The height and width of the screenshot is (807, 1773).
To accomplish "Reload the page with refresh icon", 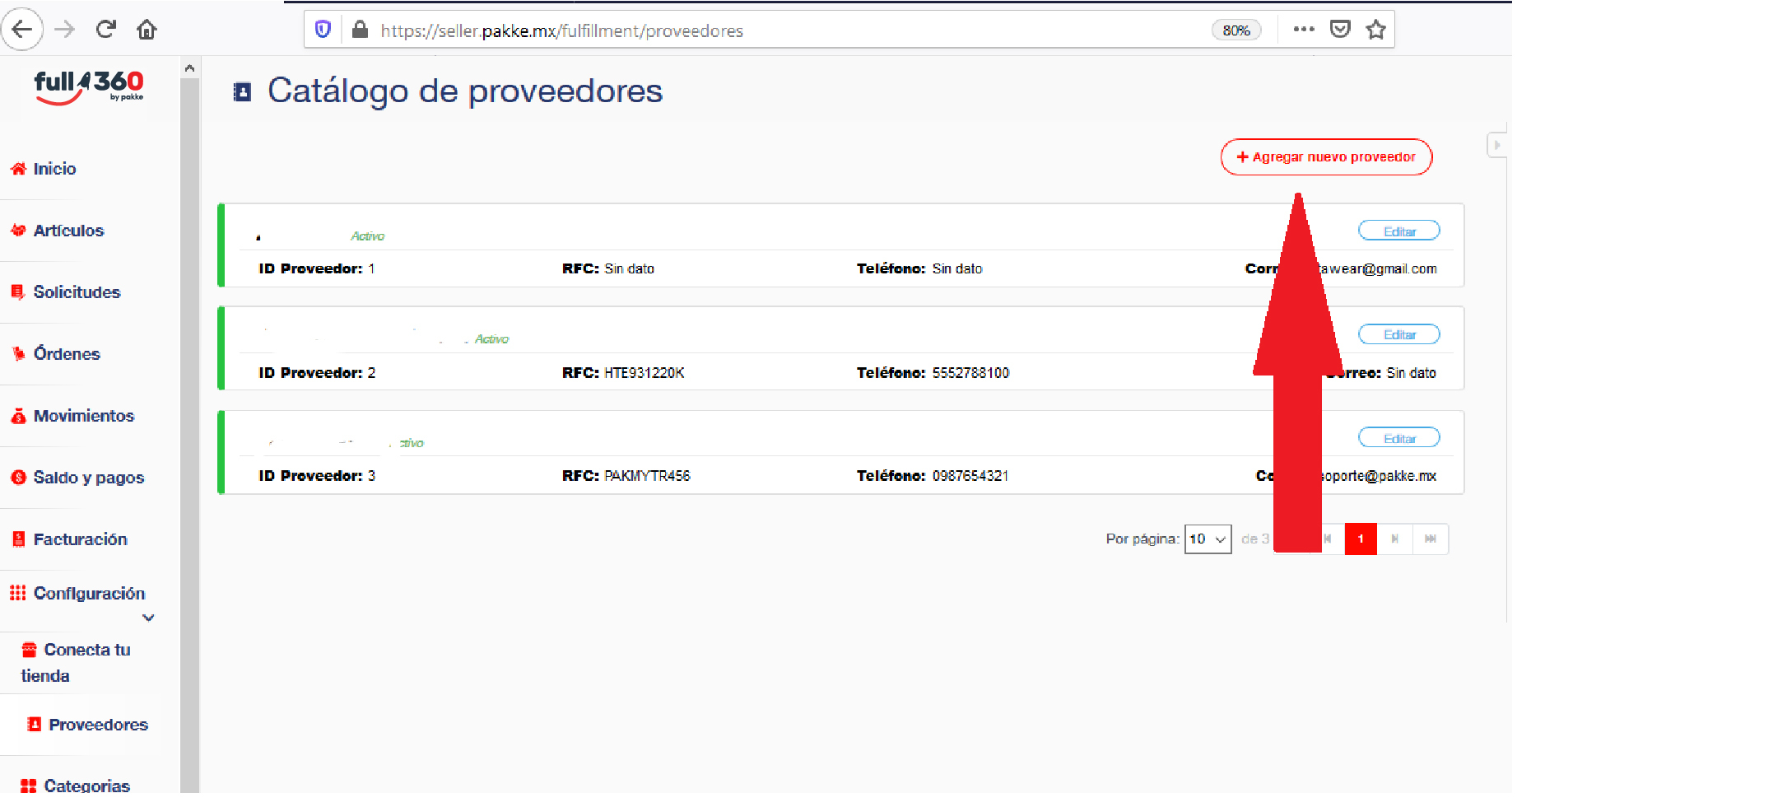I will coord(105,30).
